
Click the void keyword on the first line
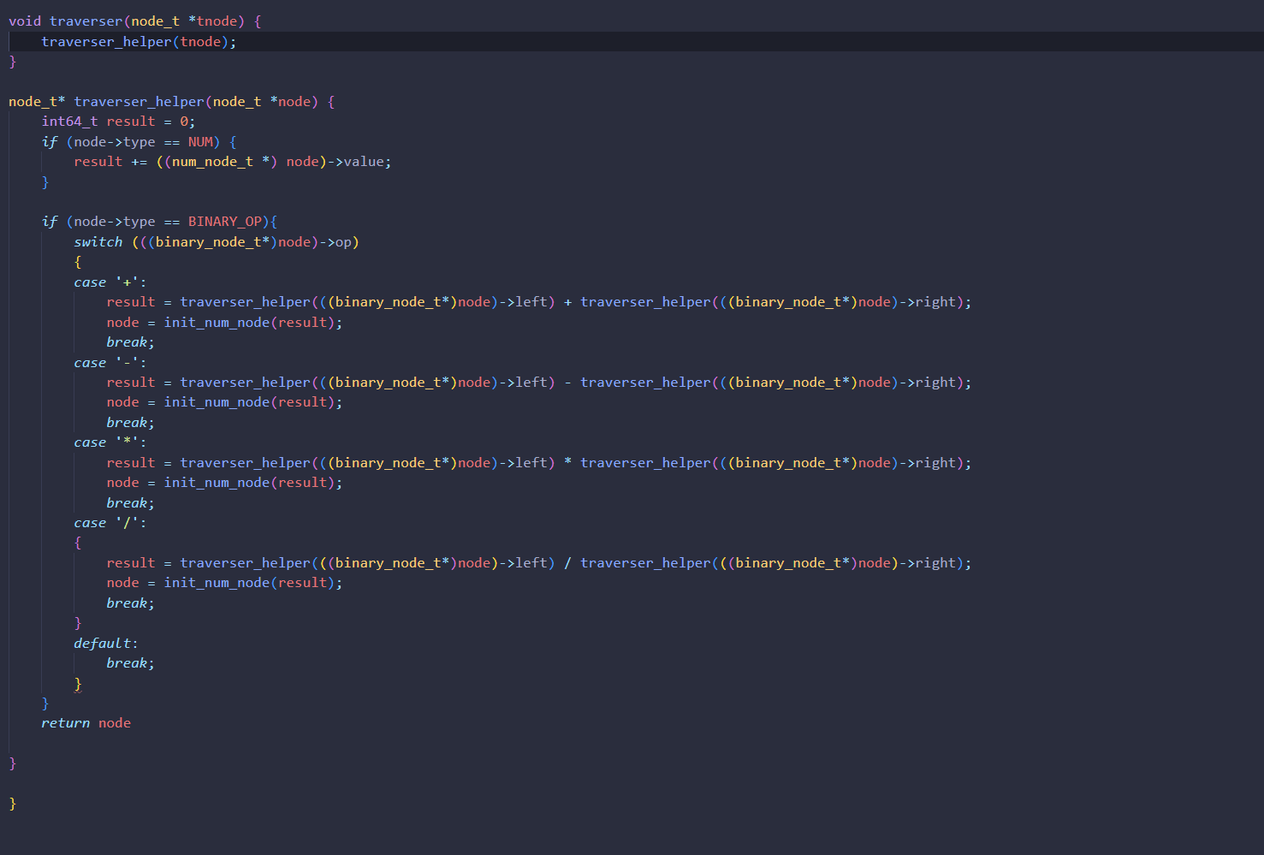[x=24, y=21]
